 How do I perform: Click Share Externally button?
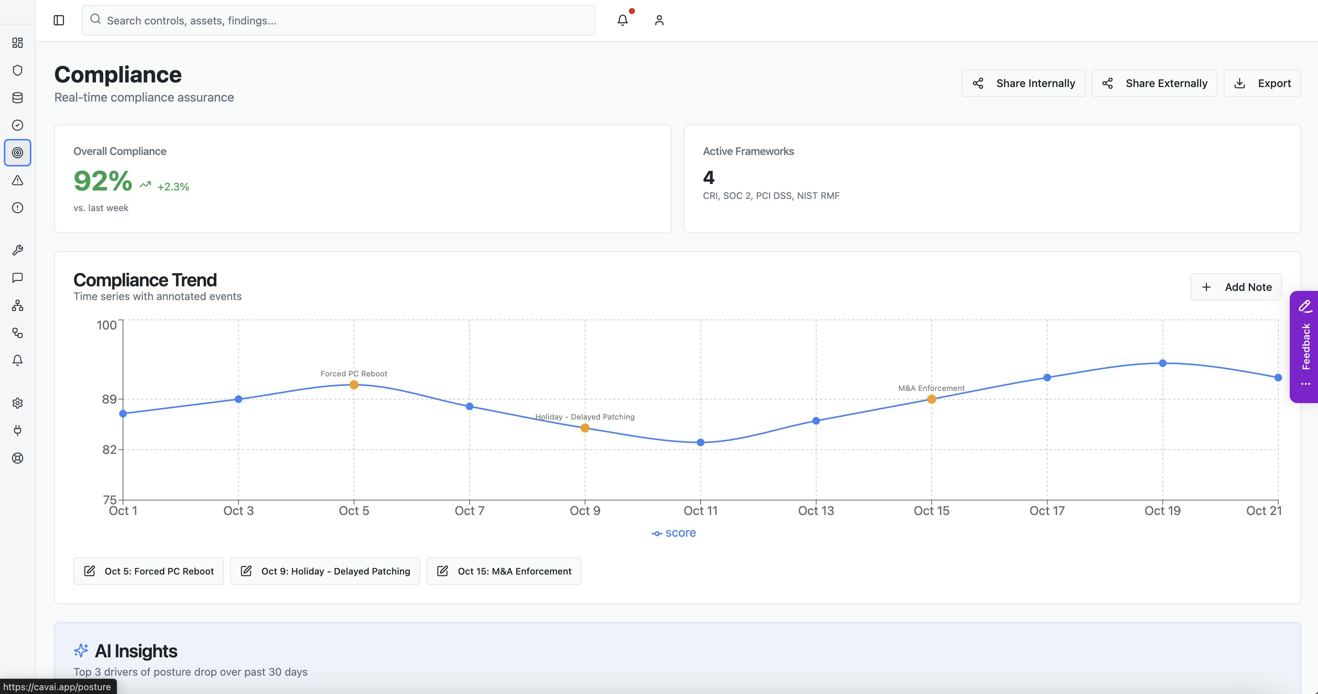click(x=1154, y=83)
